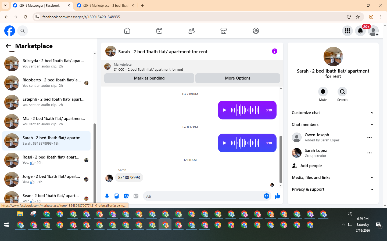The height and width of the screenshot is (241, 387).
Task: Expand the Customize chat section
Action: click(x=333, y=113)
